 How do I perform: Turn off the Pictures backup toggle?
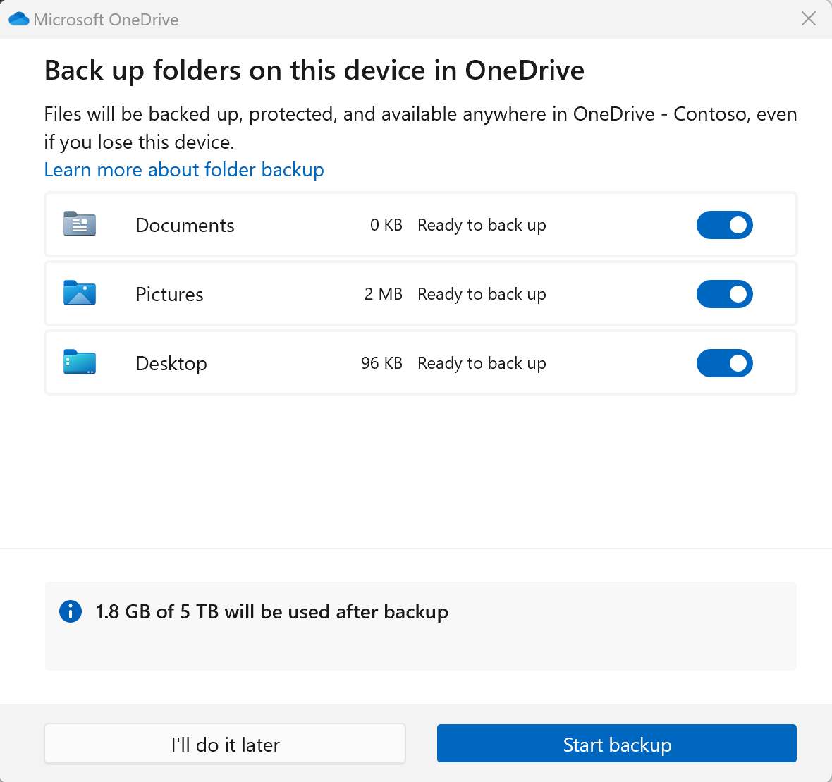coord(724,294)
